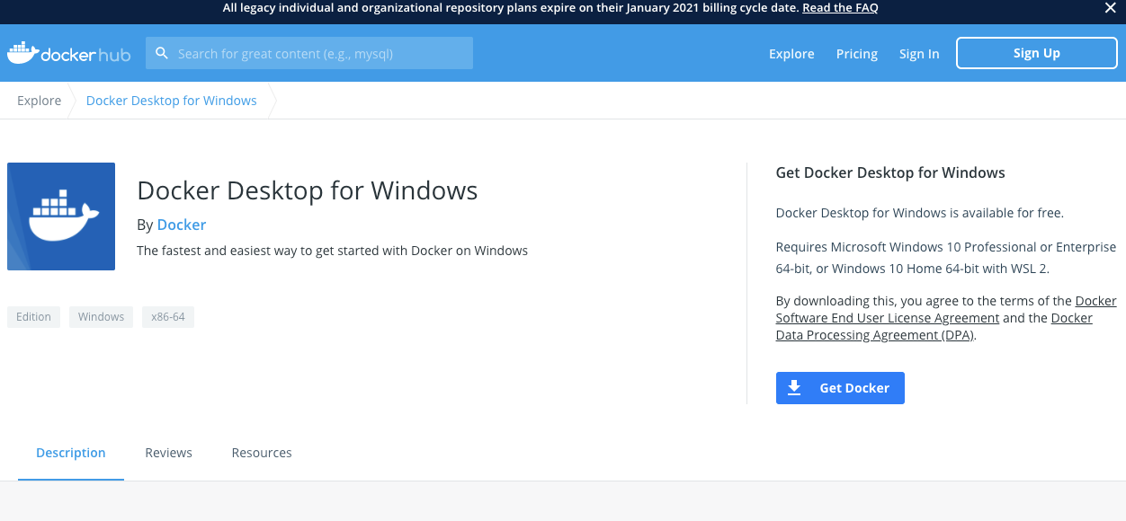Click the Docker Desktop for Windows breadcrumb
The height and width of the screenshot is (521, 1126).
click(x=172, y=101)
